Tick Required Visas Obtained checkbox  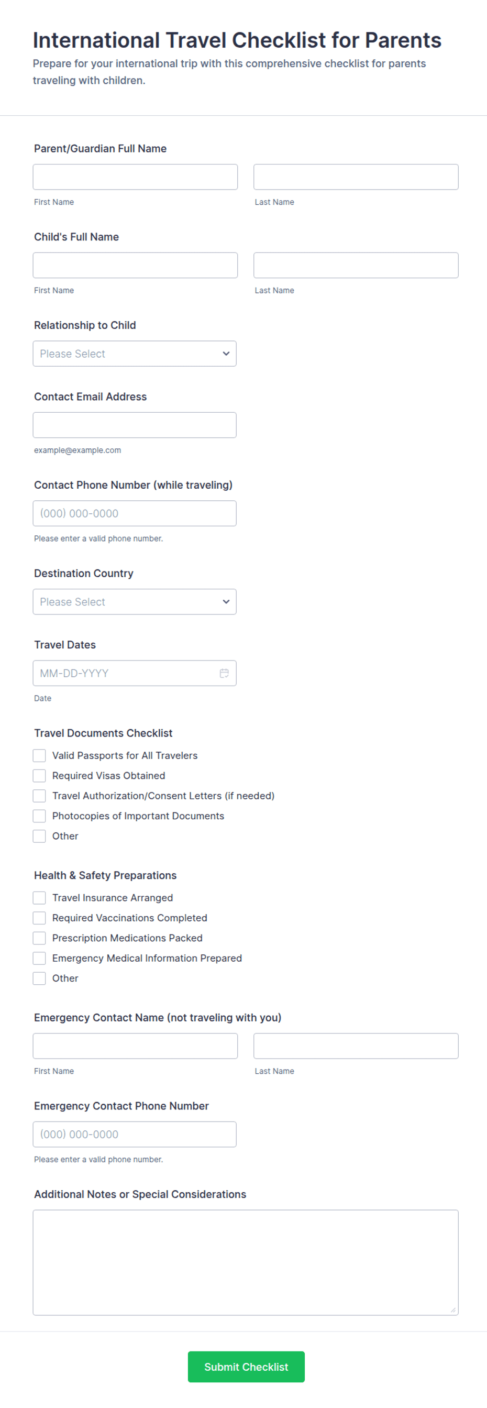point(39,776)
